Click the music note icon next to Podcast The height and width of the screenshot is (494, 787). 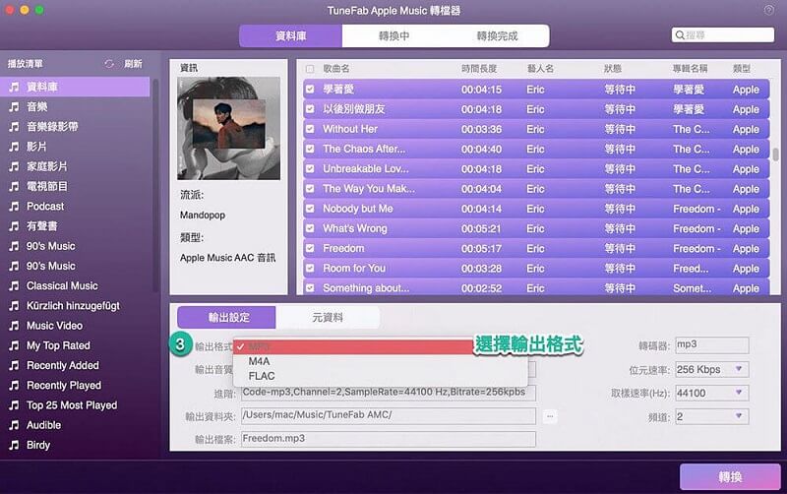tap(14, 207)
